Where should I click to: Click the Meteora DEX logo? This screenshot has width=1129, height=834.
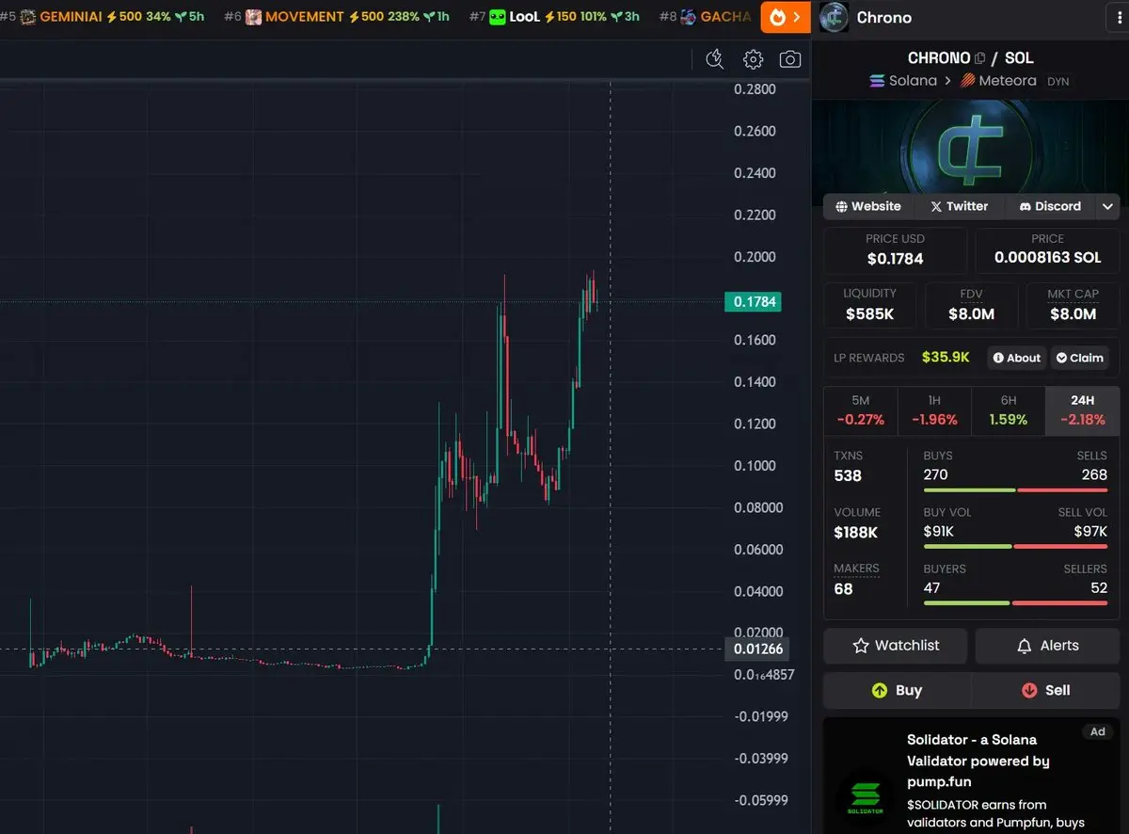[x=967, y=81]
